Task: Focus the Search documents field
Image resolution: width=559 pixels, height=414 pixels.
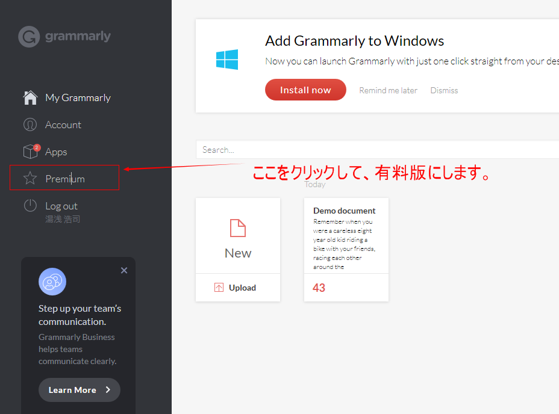Action: tap(377, 150)
